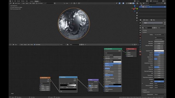Collapse the Surface panel

pyautogui.click(x=145, y=32)
